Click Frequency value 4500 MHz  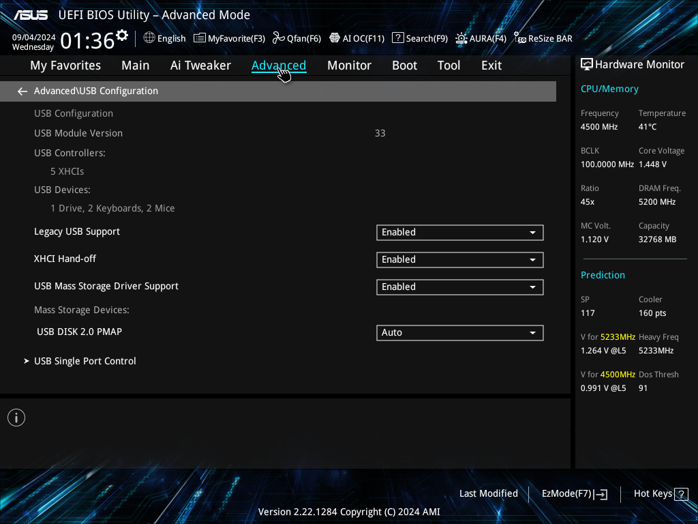(599, 127)
